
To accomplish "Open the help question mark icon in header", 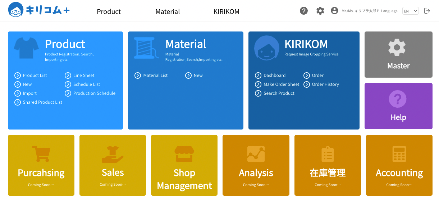I will pyautogui.click(x=304, y=11).
